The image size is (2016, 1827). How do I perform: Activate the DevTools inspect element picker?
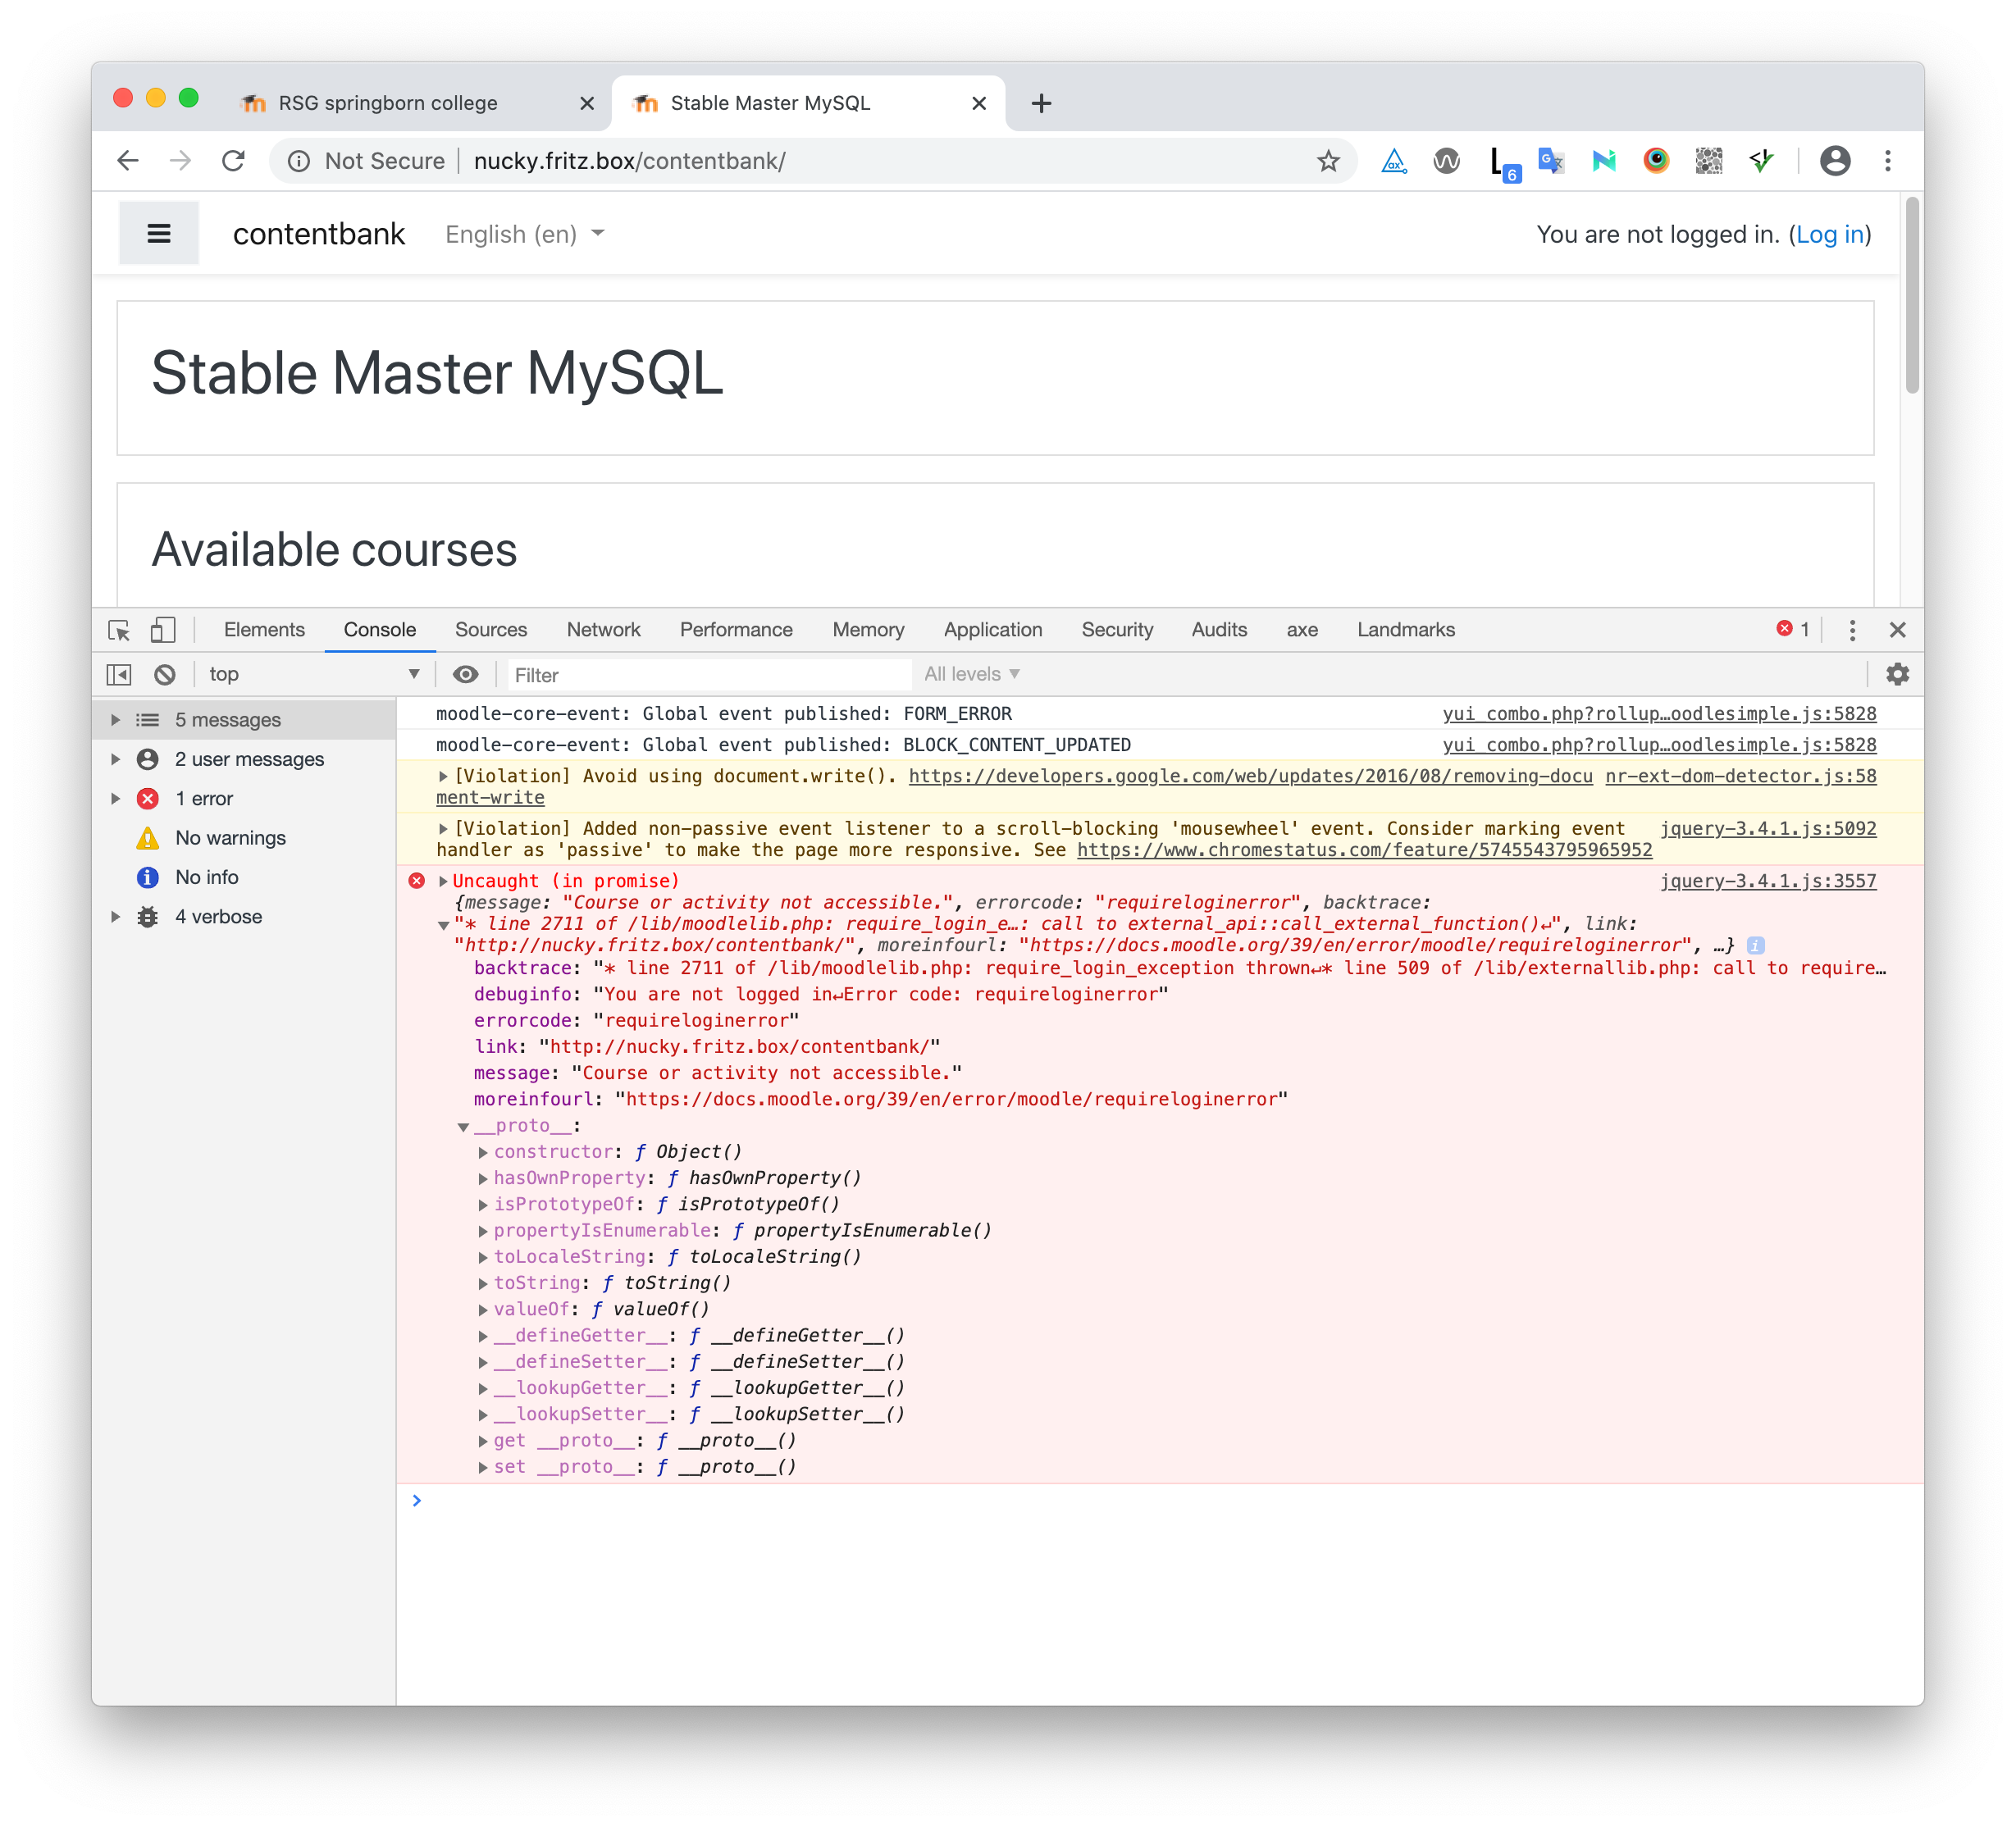pos(119,630)
